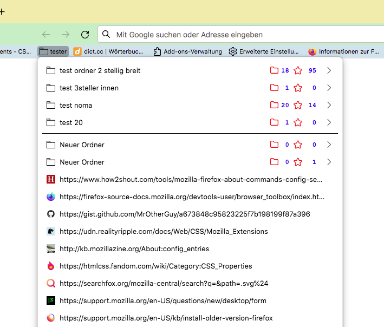The height and width of the screenshot is (327, 384).
Task: Click the forward navigation arrow
Action: (x=66, y=35)
